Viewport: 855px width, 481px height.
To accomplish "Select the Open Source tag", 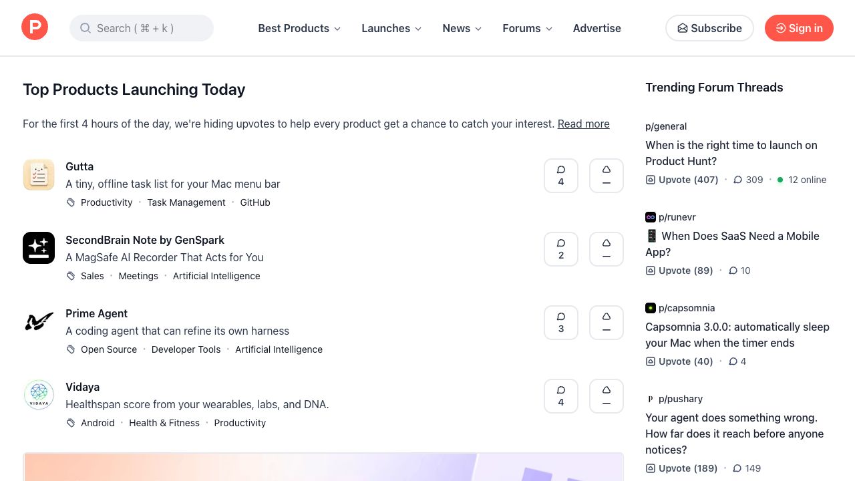I will [x=109, y=349].
